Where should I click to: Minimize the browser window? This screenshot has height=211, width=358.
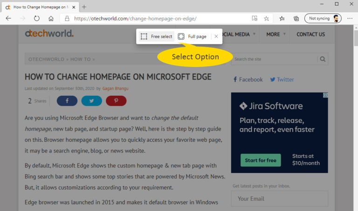click(322, 4)
